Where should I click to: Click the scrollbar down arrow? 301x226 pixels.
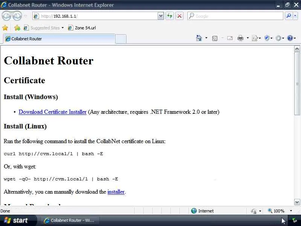[x=297, y=202]
